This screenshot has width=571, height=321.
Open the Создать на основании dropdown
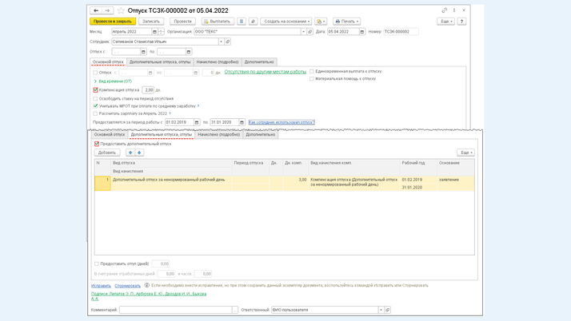286,22
